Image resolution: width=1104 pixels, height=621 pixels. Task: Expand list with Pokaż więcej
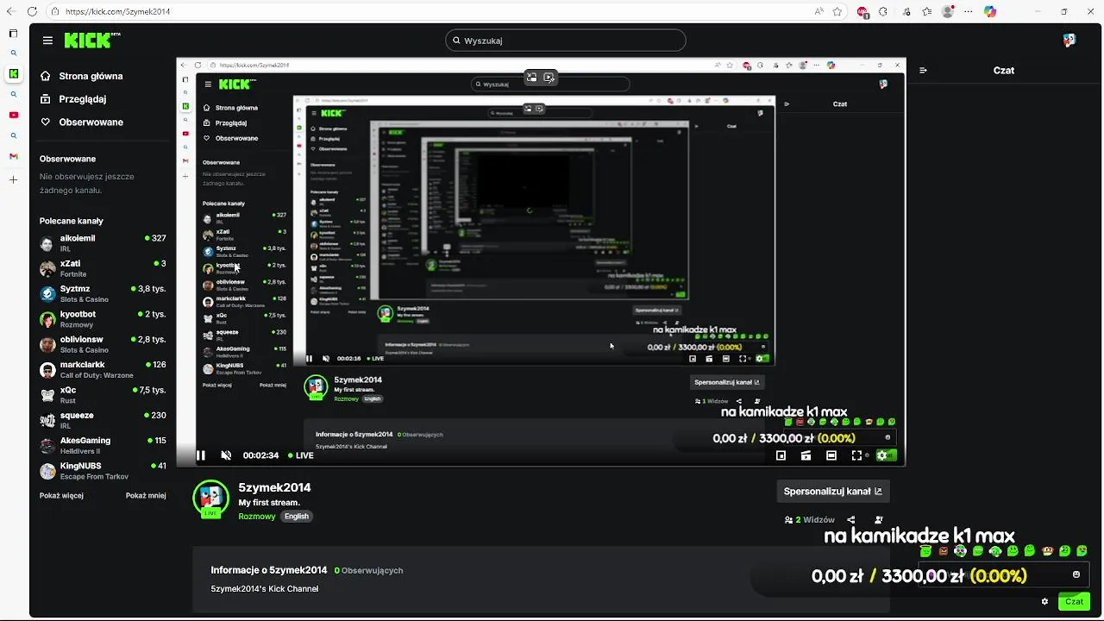pyautogui.click(x=61, y=496)
